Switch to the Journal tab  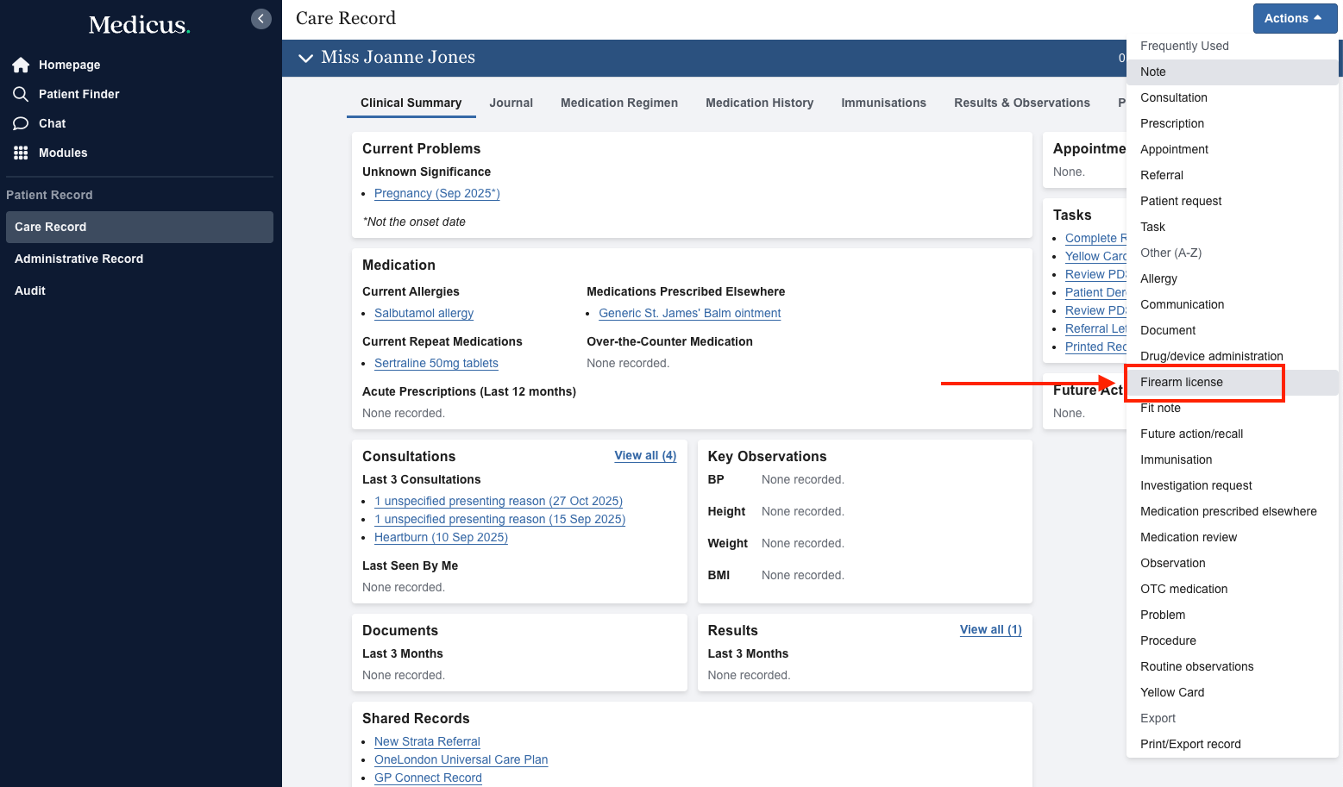click(511, 103)
